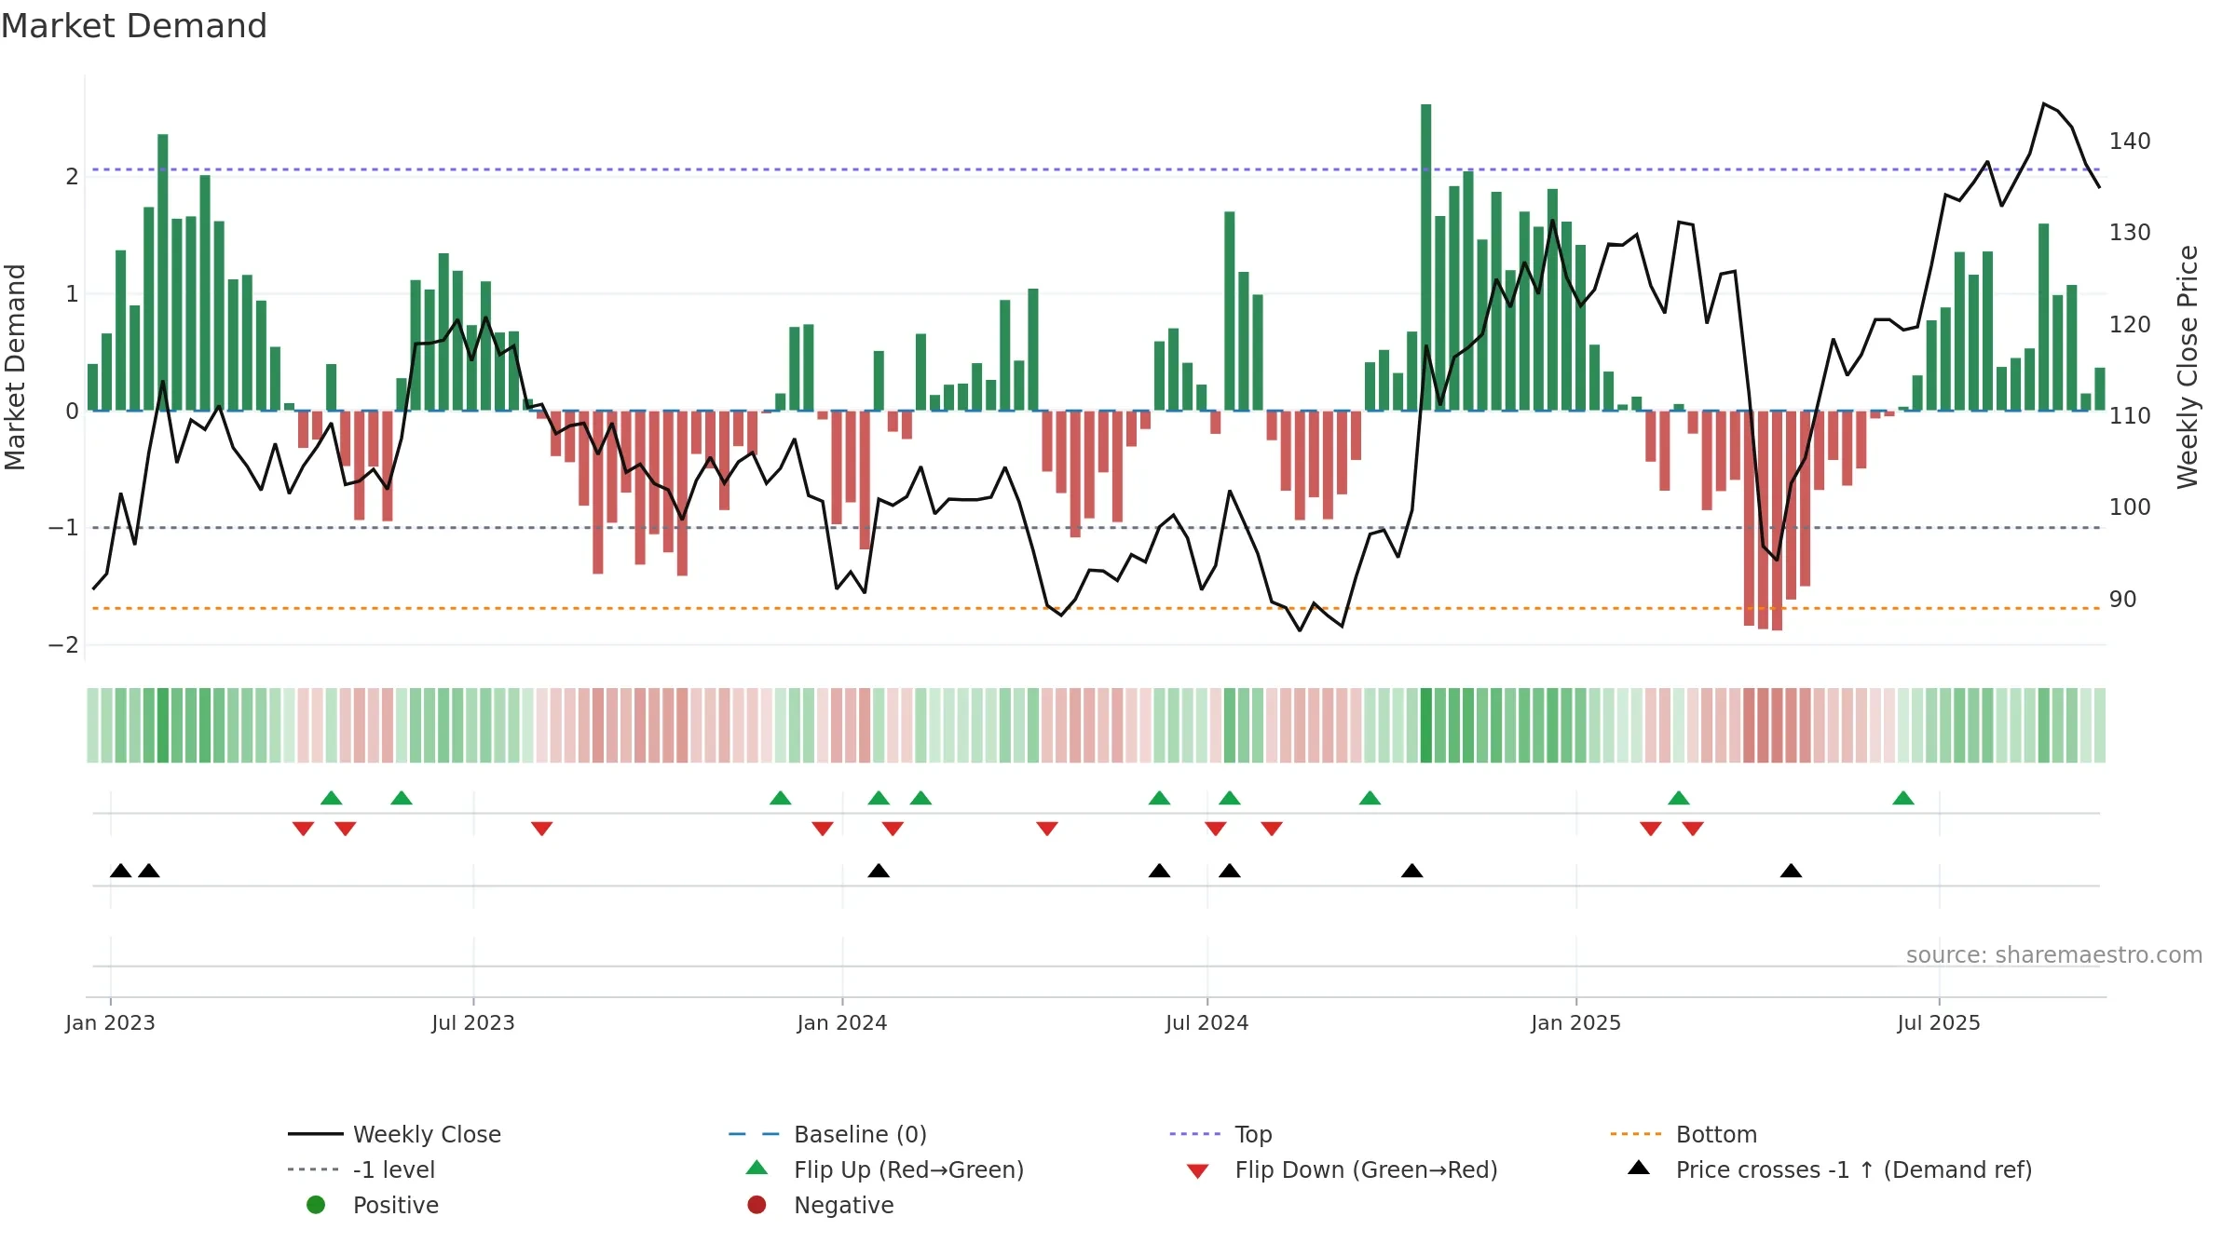
Task: Click the 90 price tick label
Action: (x=2123, y=599)
